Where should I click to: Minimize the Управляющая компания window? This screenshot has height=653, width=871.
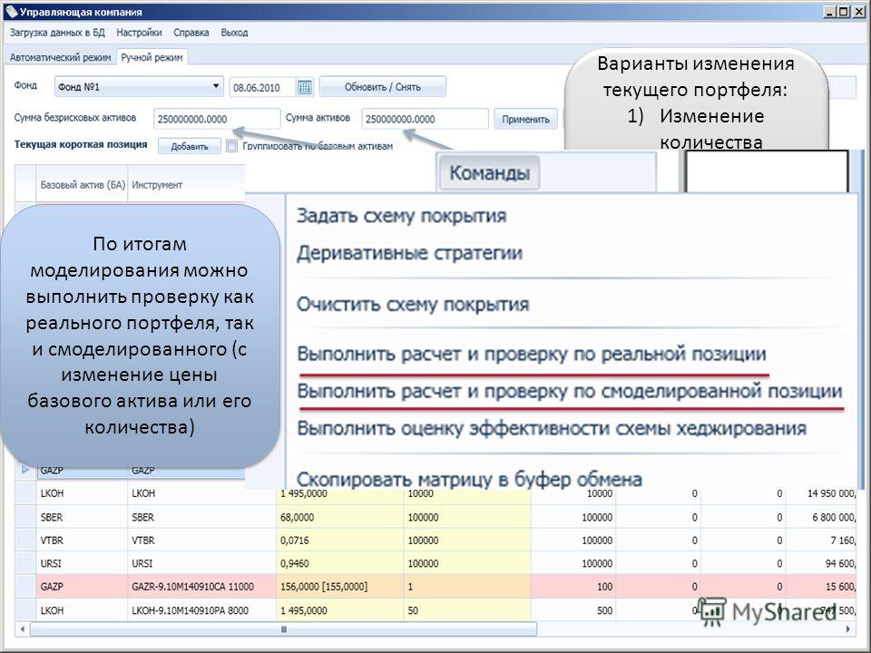point(830,11)
